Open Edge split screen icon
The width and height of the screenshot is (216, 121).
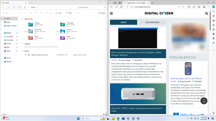(189, 7)
